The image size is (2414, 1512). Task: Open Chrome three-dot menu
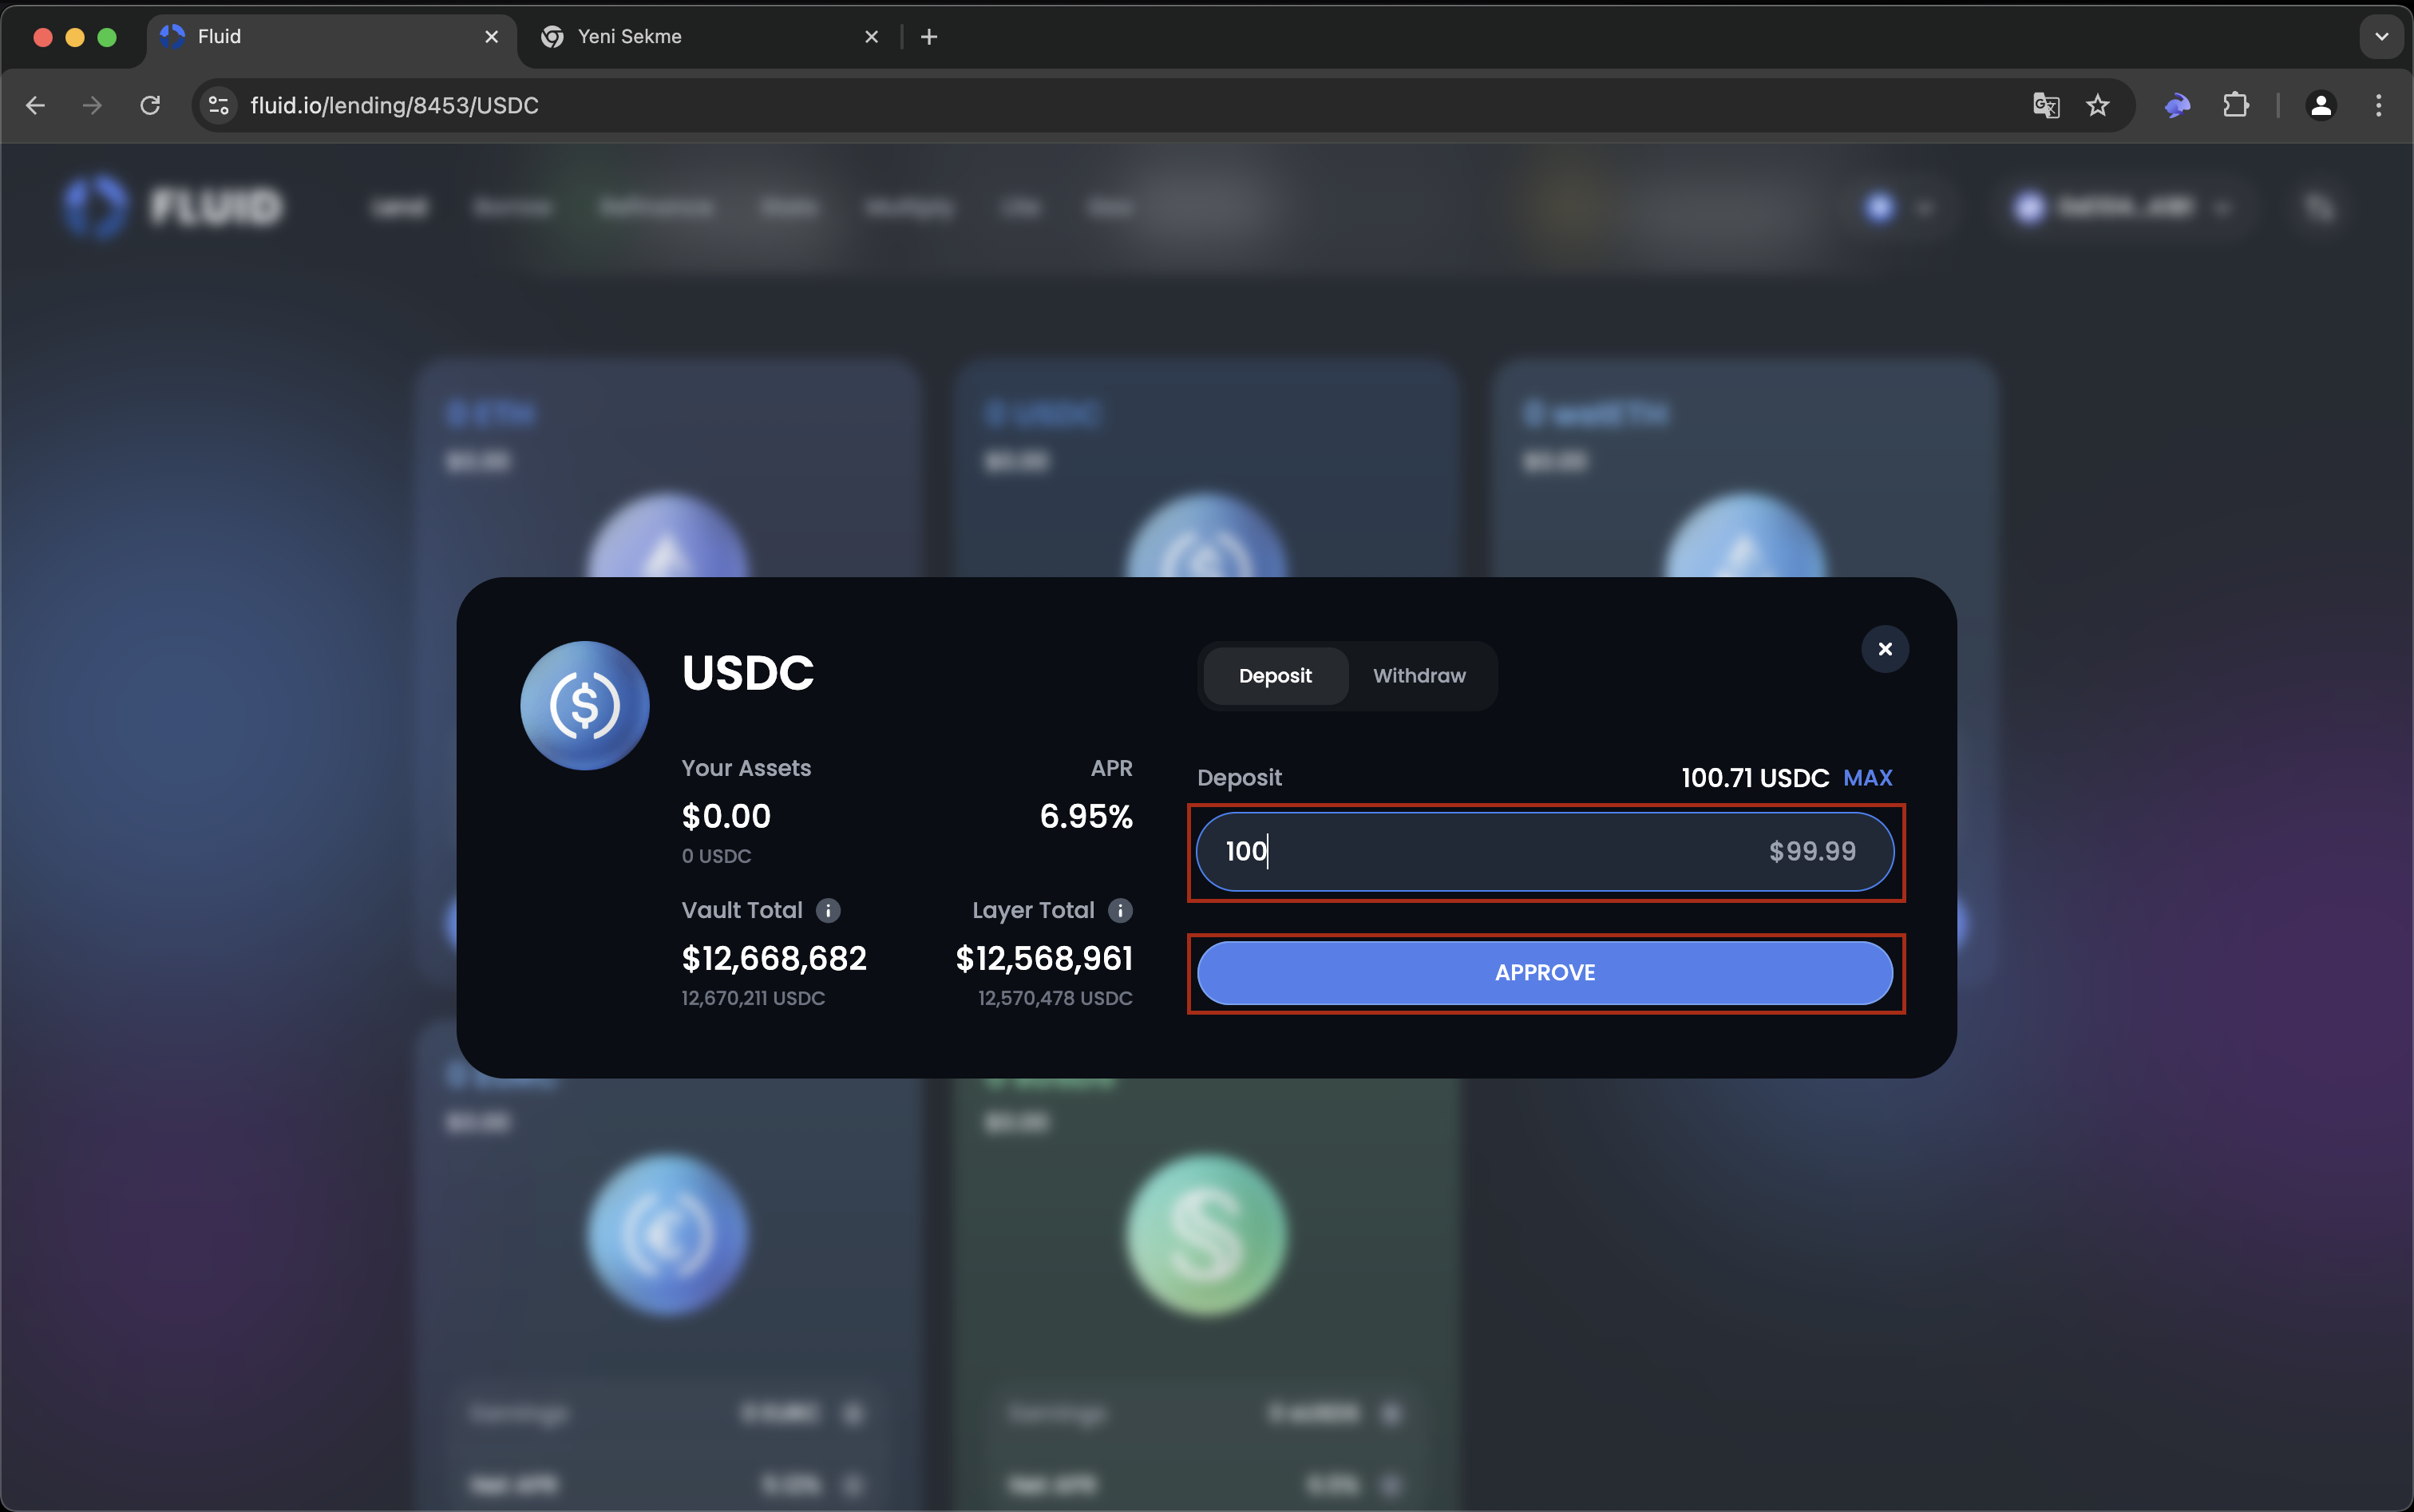click(x=2379, y=105)
